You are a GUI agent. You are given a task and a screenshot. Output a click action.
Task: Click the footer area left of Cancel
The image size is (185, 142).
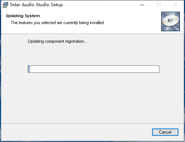pyautogui.click(x=76, y=132)
